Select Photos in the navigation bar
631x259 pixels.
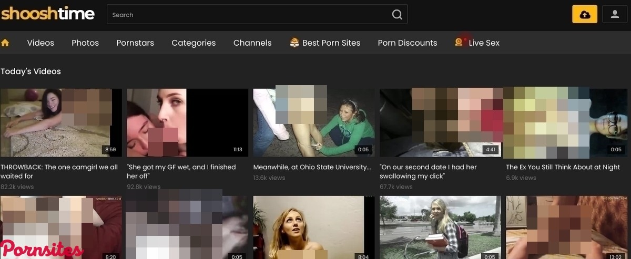[85, 43]
